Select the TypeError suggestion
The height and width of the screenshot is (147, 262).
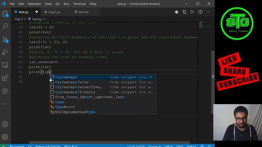point(103,107)
